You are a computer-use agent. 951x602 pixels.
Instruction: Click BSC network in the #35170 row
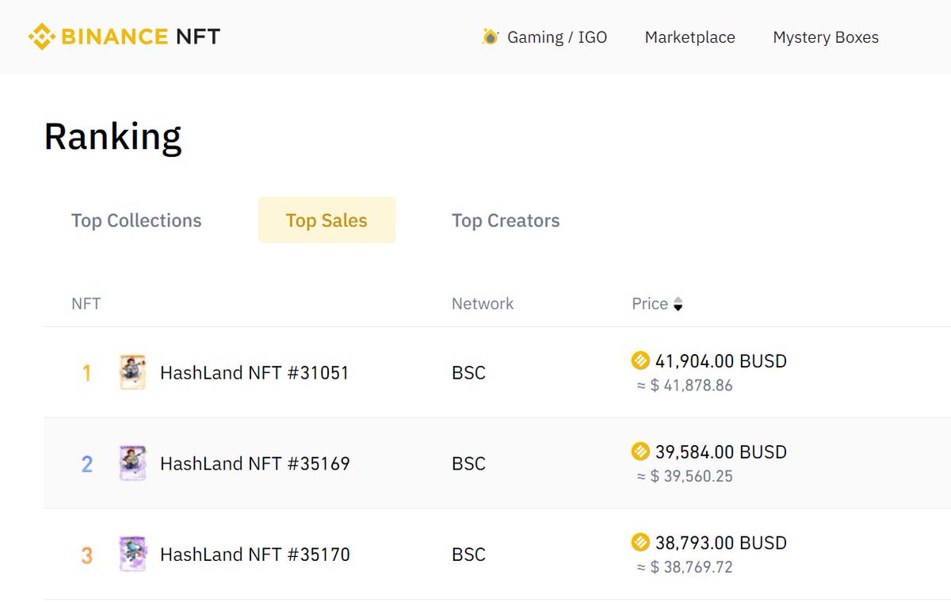click(468, 554)
